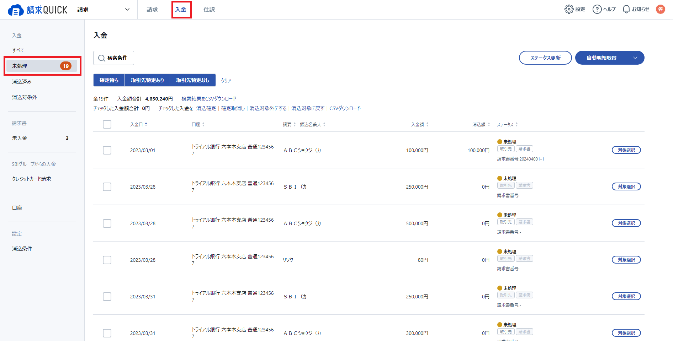Image resolution: width=673 pixels, height=341 pixels.
Task: Click 対象選択 for the 500,000円 row
Action: click(626, 223)
